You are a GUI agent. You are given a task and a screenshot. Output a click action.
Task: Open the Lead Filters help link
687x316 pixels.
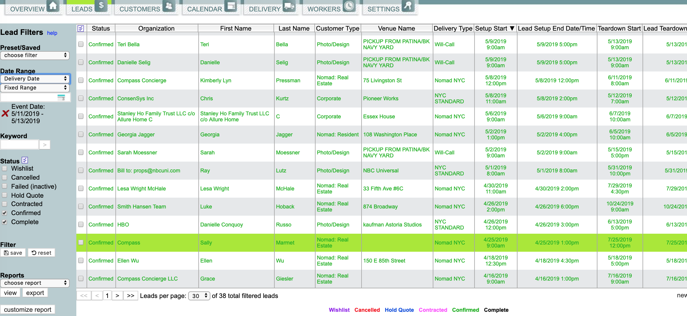(x=52, y=33)
